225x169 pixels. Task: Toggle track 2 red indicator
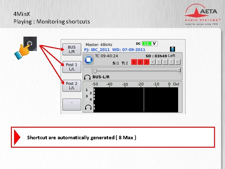(140, 62)
